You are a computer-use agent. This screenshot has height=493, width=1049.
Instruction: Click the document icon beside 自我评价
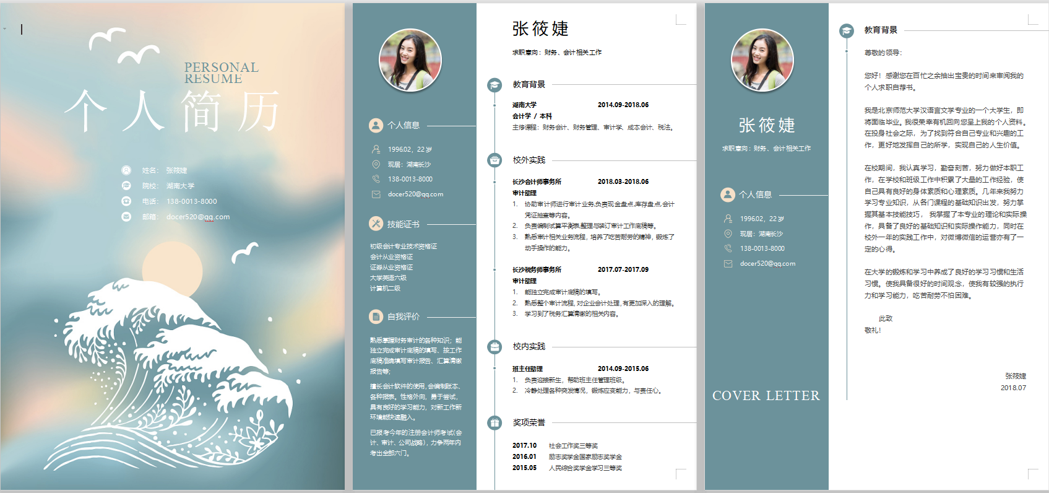(376, 316)
